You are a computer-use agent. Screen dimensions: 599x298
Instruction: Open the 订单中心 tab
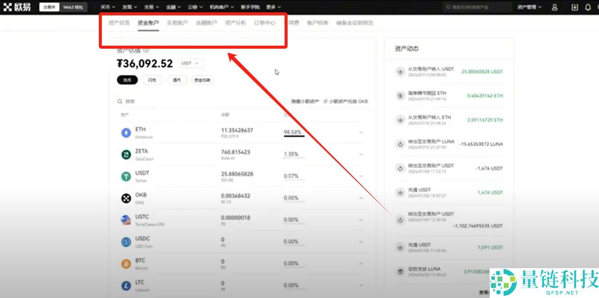(x=265, y=23)
